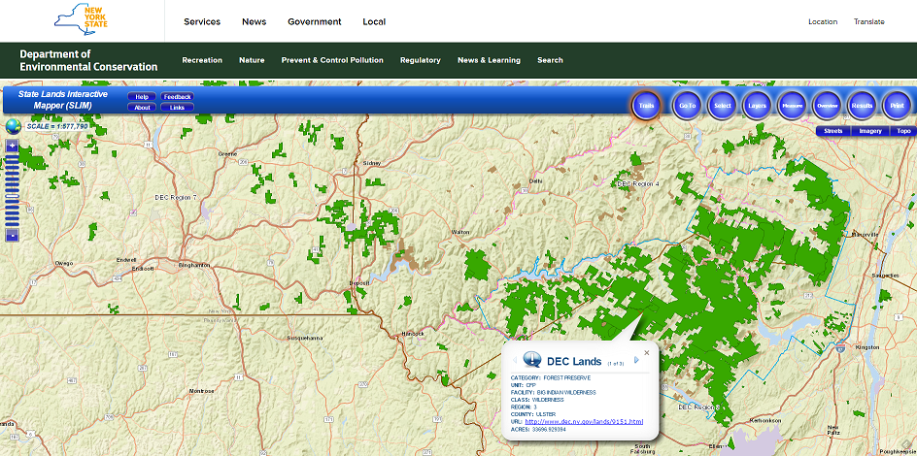Screen dimensions: 917x456
Task: Click the DEC Lands popup heading
Action: tap(574, 362)
